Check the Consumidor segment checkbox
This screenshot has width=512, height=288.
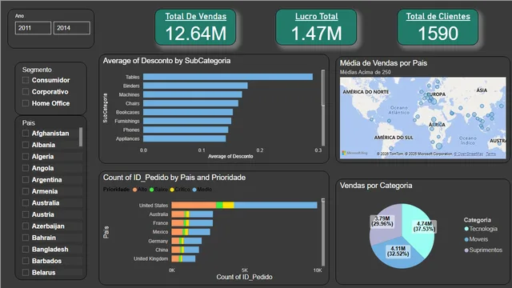26,80
